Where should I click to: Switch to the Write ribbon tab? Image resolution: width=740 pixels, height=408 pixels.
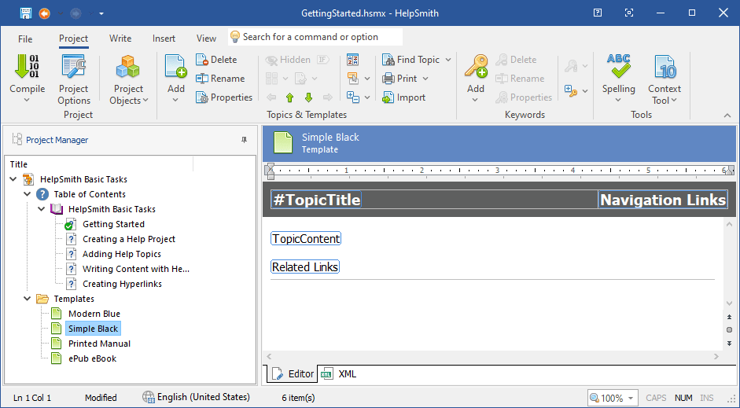point(120,39)
